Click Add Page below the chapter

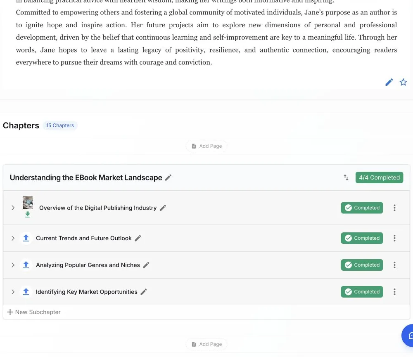pos(206,344)
